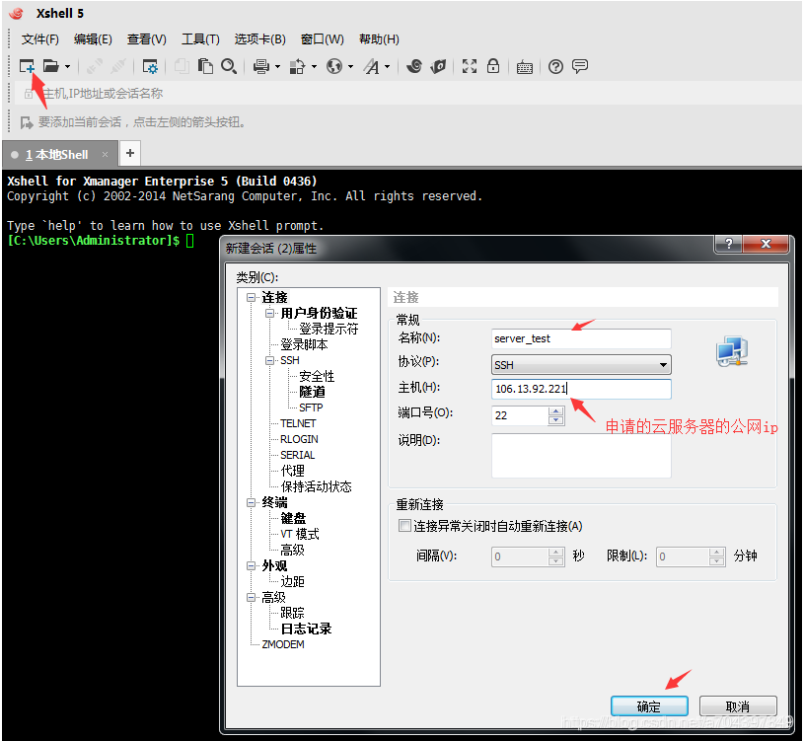Decrease port number with down stepper
This screenshot has width=804, height=741.
click(555, 420)
